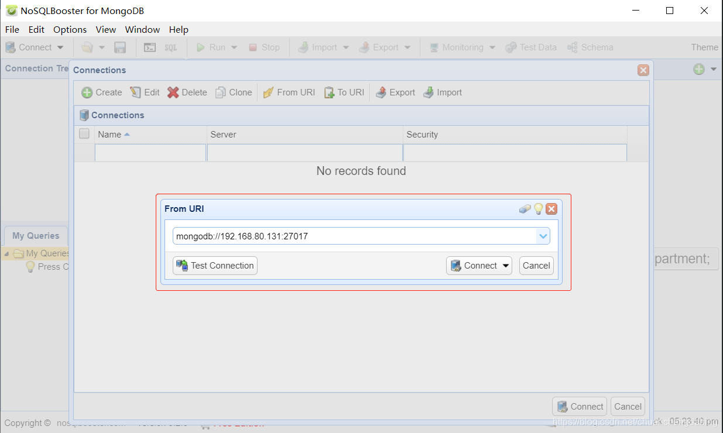723x433 pixels.
Task: Expand the open file dropdown arrow
Action: coord(101,47)
